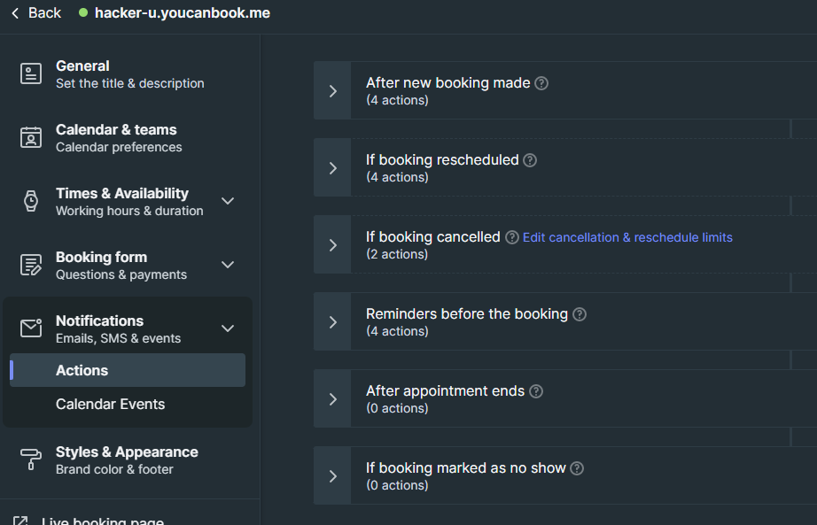Screen dimensions: 817x525
Task: Expand the Times & Availability chevron
Action: coord(228,201)
